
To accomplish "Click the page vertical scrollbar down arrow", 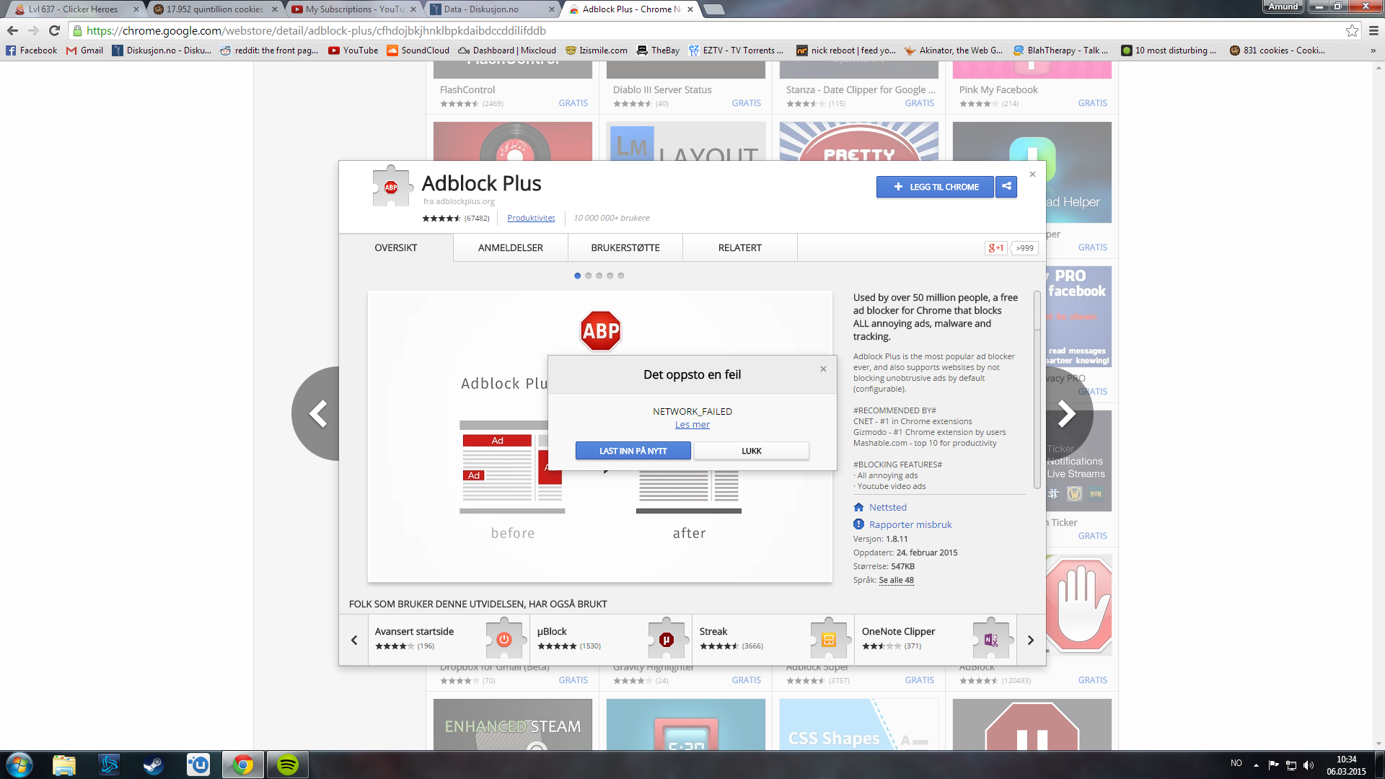I will pyautogui.click(x=1379, y=744).
